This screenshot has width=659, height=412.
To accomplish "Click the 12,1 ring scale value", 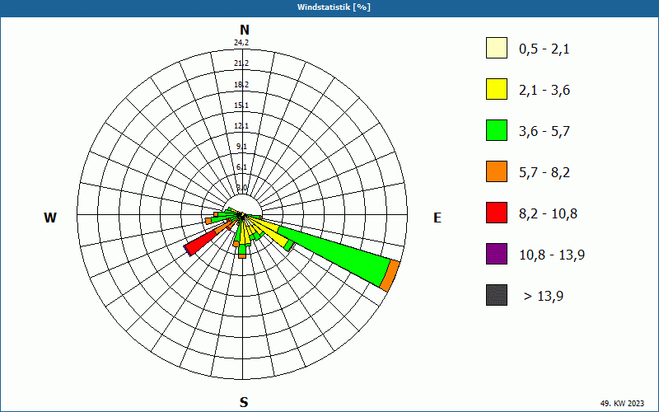I will pyautogui.click(x=241, y=126).
